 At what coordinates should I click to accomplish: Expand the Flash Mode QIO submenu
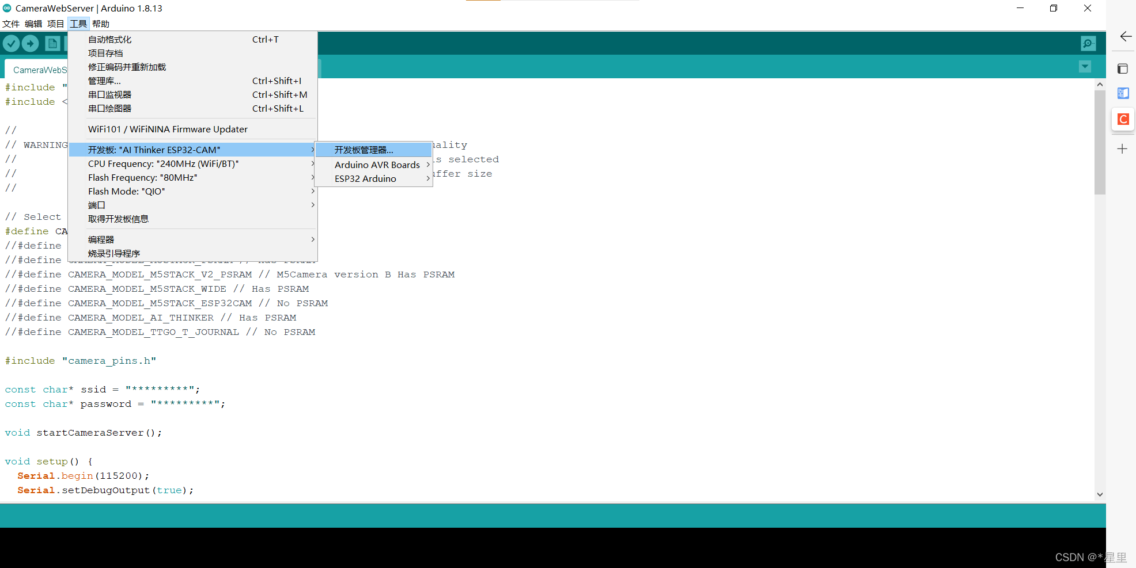point(192,192)
